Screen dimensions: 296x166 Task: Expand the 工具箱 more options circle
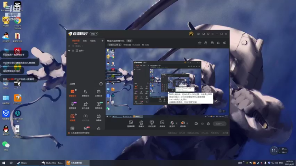coord(101,84)
